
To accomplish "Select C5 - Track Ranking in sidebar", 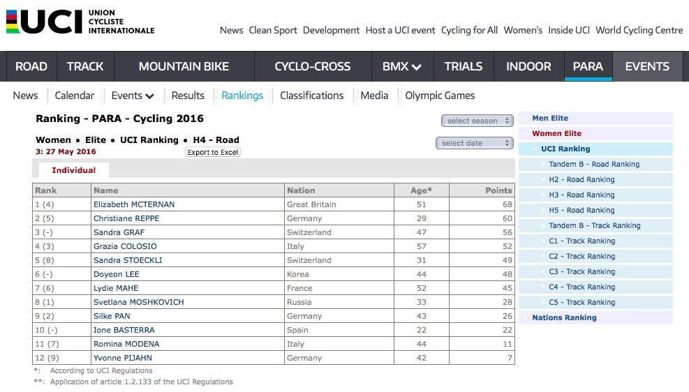I will (581, 302).
